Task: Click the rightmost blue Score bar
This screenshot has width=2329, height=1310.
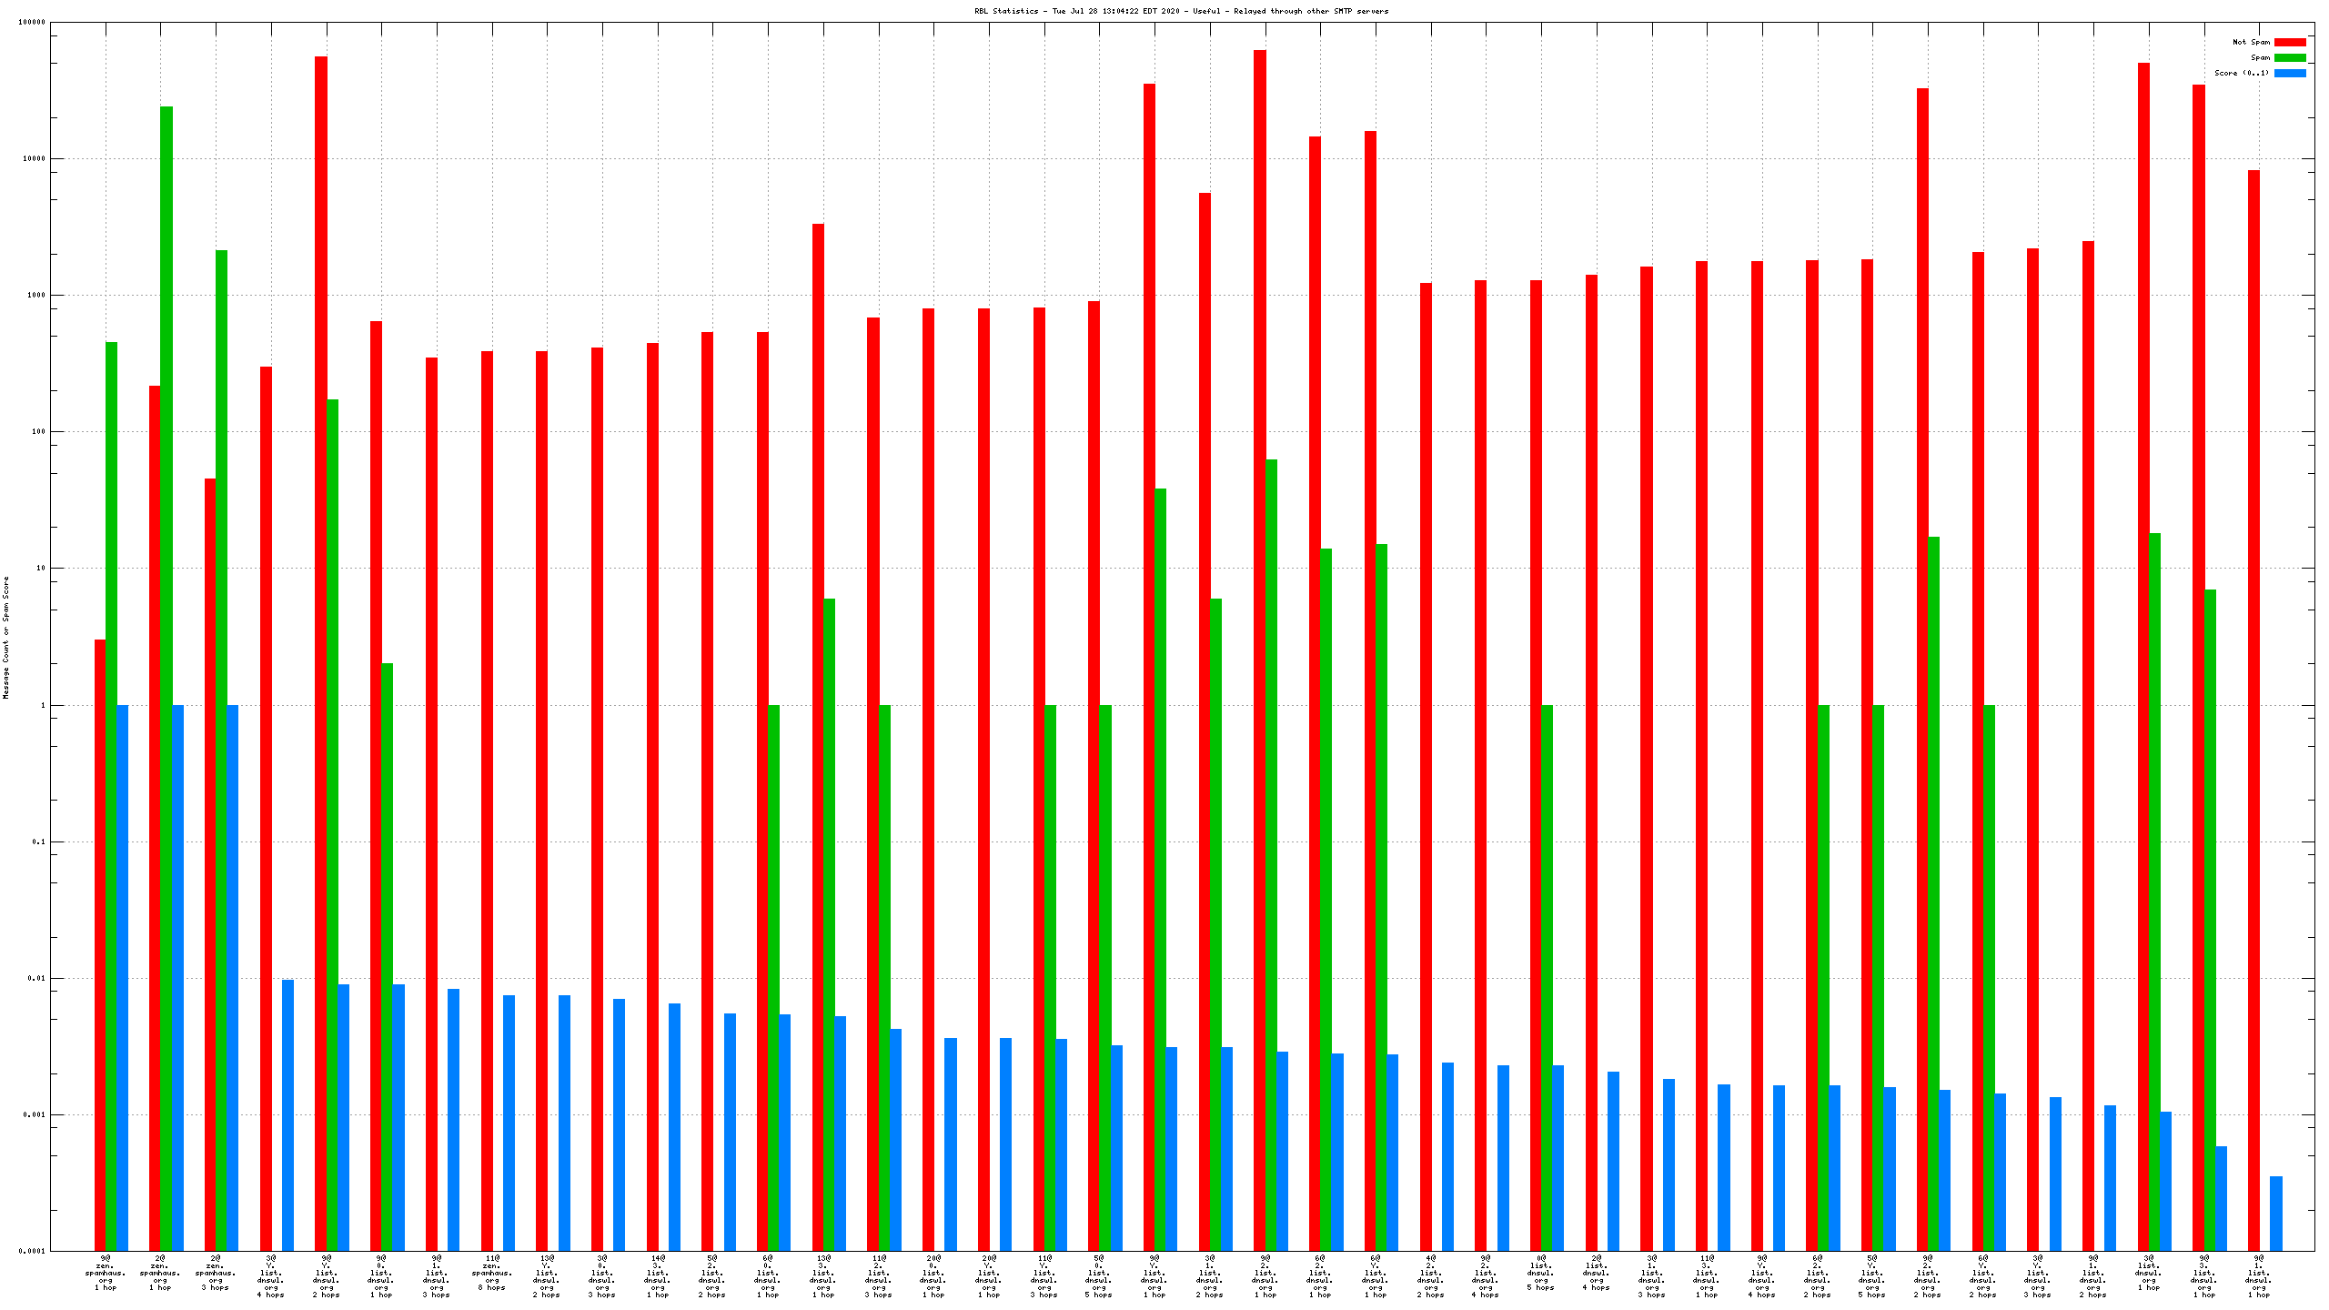Action: 2276,1213
